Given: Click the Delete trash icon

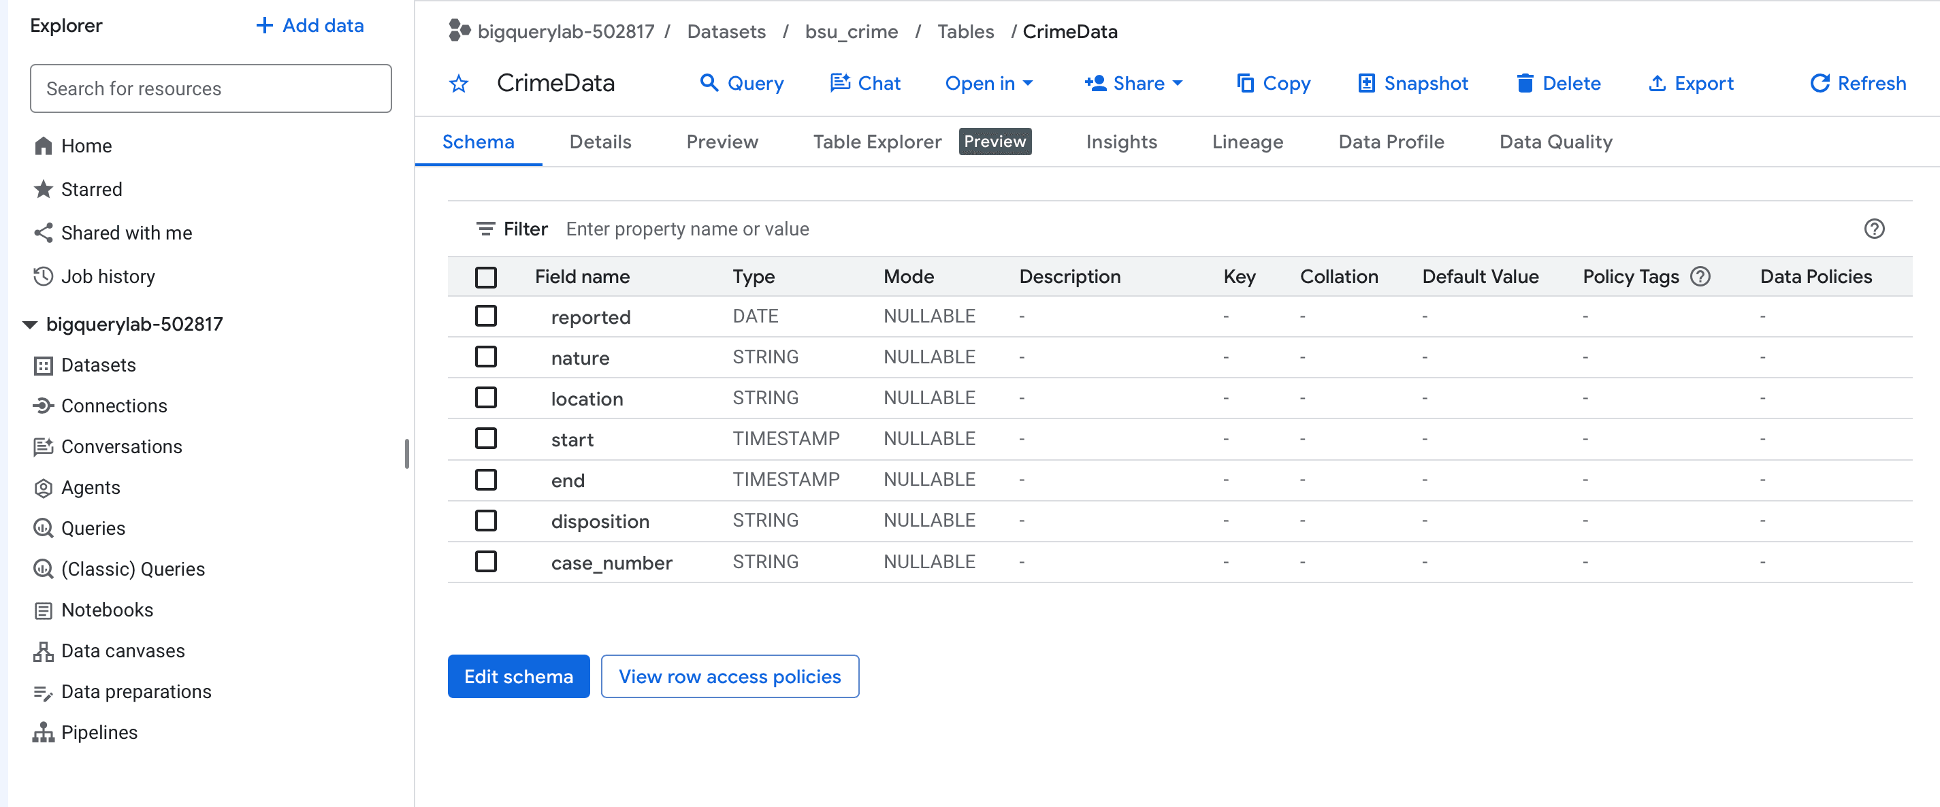Looking at the screenshot, I should pyautogui.click(x=1525, y=83).
